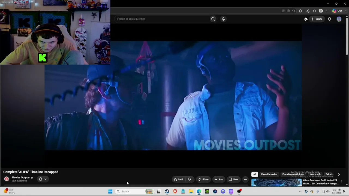Open YouTube notifications bell
This screenshot has width=349, height=196.
click(x=329, y=19)
